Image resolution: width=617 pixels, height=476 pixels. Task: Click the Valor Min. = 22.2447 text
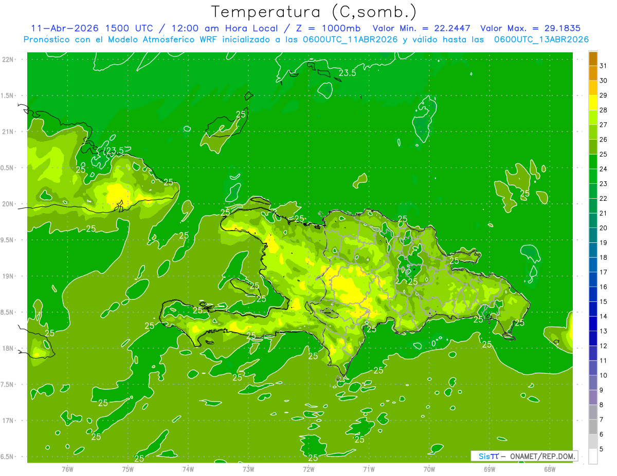(423, 28)
